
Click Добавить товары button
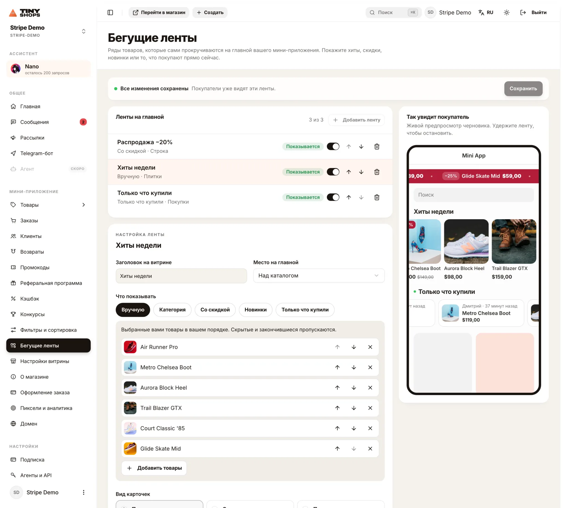tap(154, 468)
